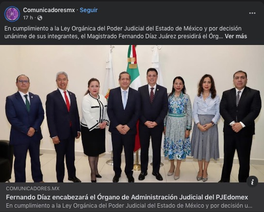This screenshot has height=212, width=264.
Task: Expand the post text with Ver más
Action: click(236, 36)
